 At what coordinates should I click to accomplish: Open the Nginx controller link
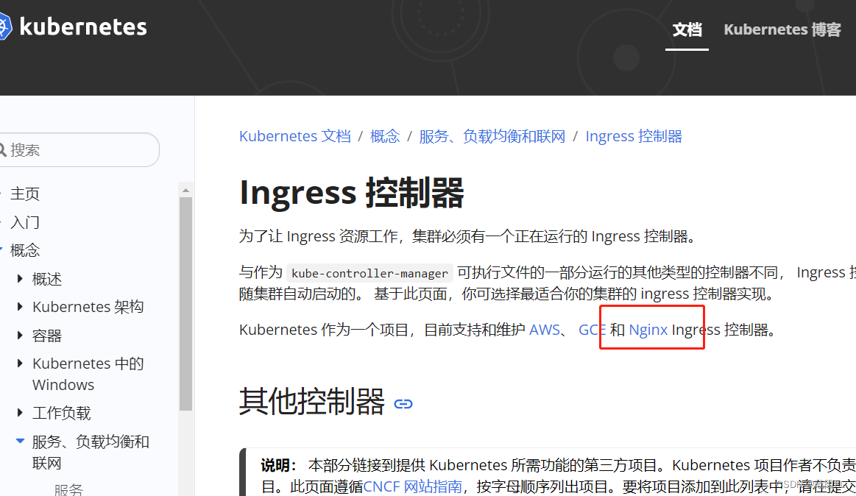(x=648, y=330)
